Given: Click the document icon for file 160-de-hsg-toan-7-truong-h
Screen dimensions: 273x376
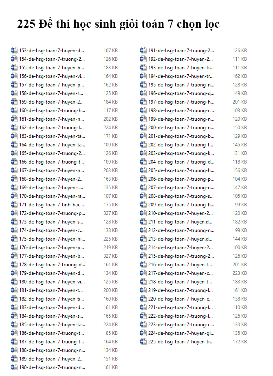Looking at the screenshot, I should (14, 111).
